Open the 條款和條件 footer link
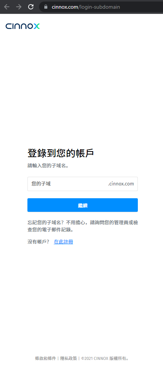 pos(45,358)
